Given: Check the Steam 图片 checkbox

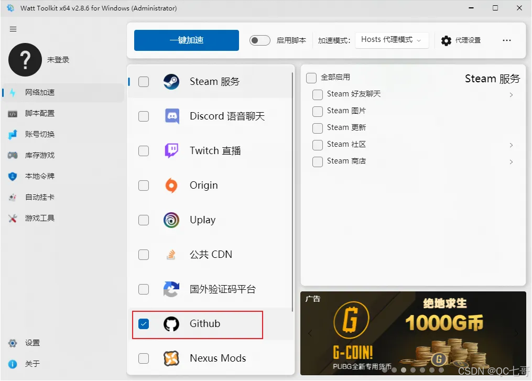Looking at the screenshot, I should (317, 111).
